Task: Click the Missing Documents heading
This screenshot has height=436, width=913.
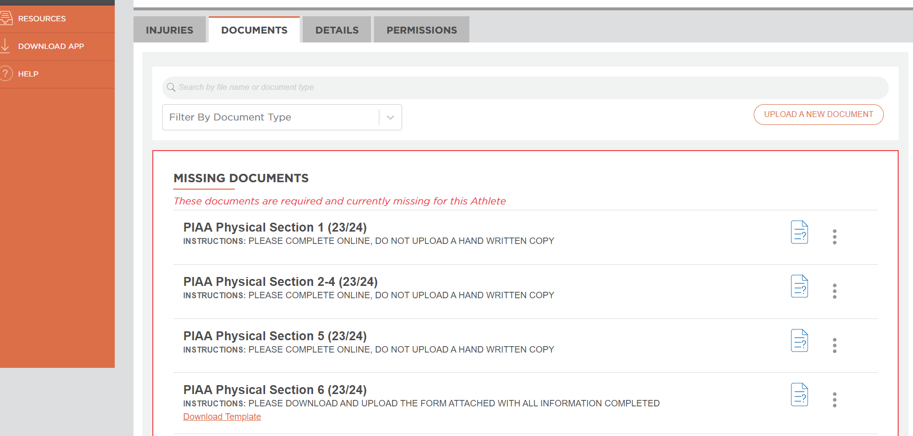Action: pyautogui.click(x=241, y=178)
